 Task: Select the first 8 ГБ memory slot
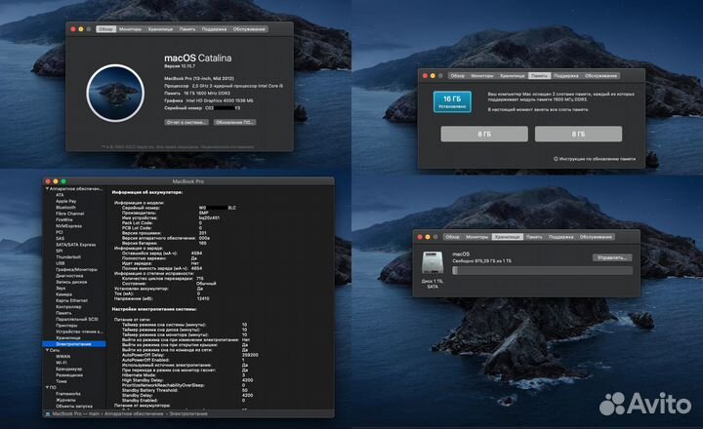(x=484, y=134)
